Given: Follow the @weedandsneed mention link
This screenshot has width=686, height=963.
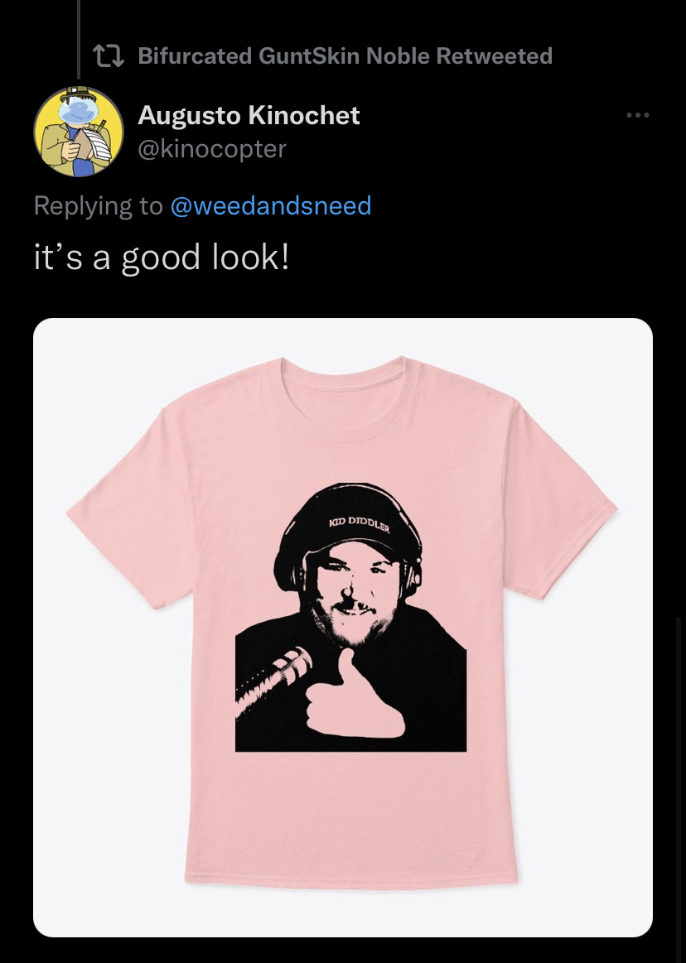Looking at the screenshot, I should pos(270,205).
